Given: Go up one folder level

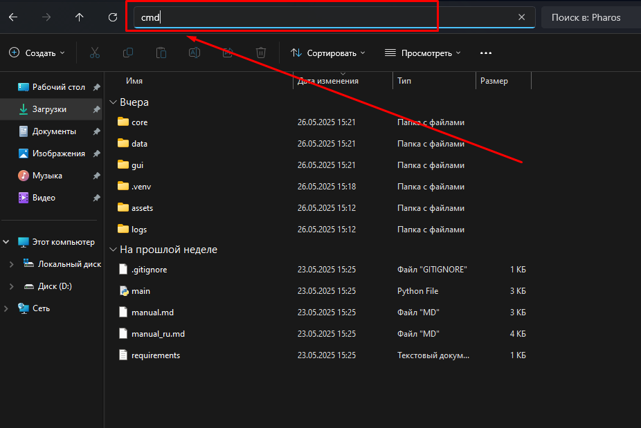Looking at the screenshot, I should click(80, 17).
